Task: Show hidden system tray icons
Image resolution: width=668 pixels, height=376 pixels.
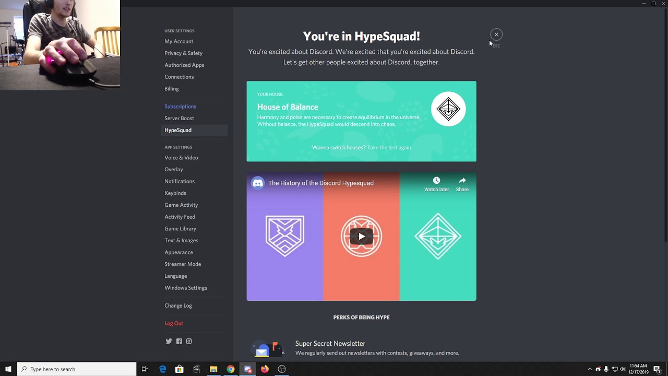Action: (590, 369)
